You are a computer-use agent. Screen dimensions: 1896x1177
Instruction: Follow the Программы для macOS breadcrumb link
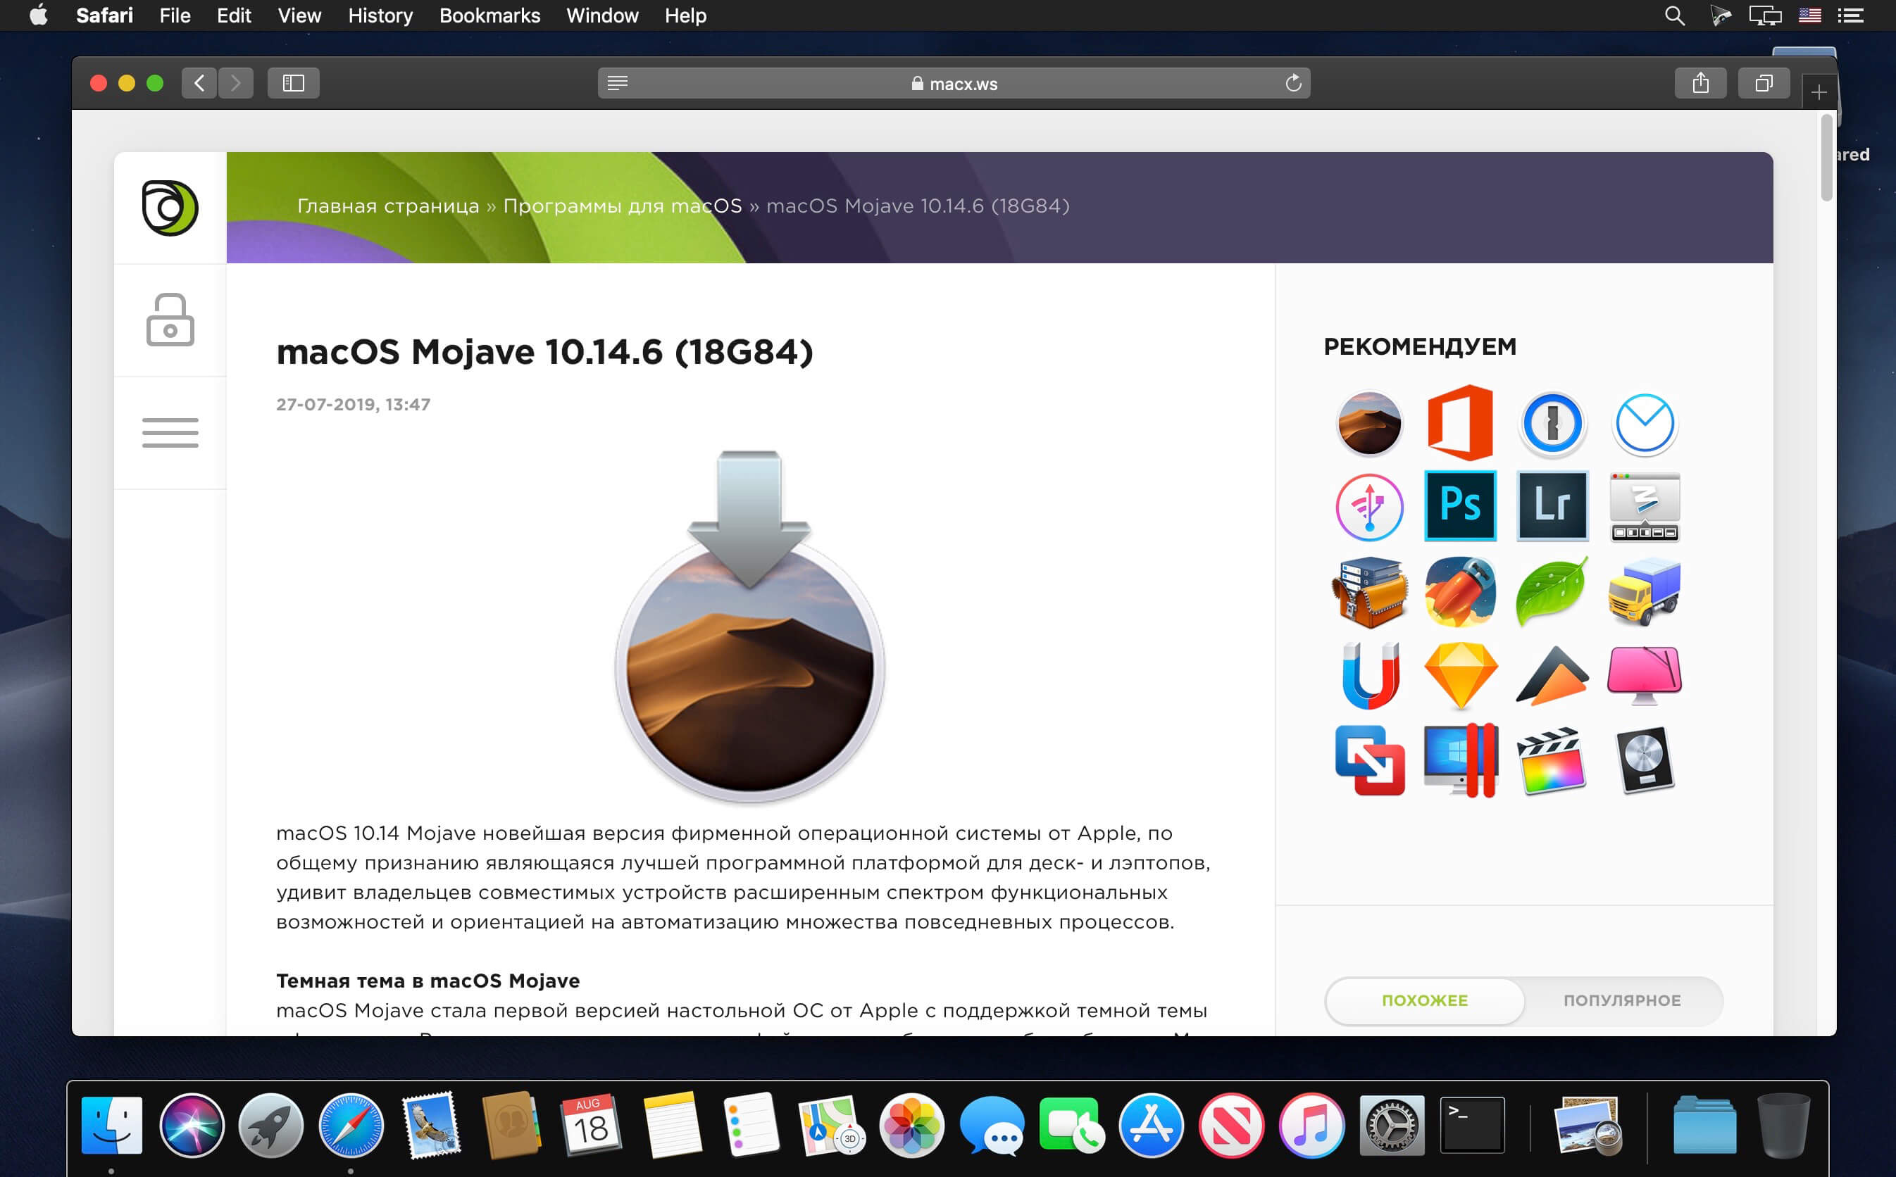click(623, 206)
